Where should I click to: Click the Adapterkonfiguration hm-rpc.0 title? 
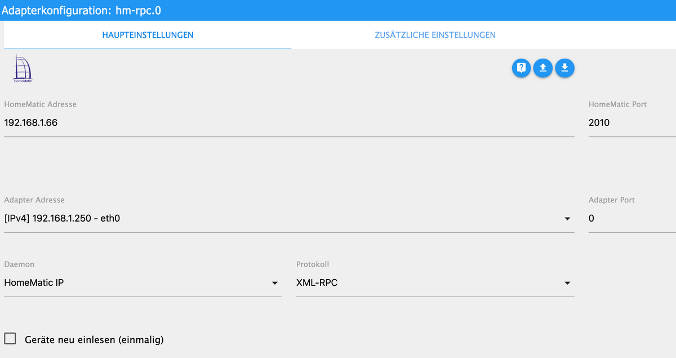[84, 10]
